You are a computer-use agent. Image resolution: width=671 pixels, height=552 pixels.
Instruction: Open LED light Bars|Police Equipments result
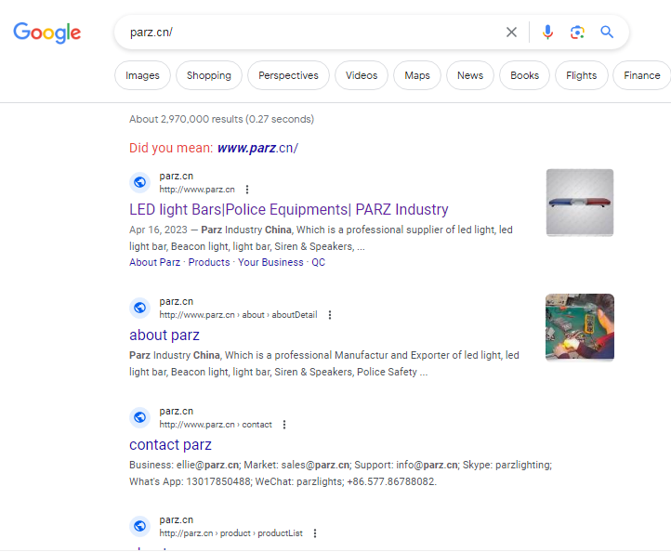tap(289, 210)
